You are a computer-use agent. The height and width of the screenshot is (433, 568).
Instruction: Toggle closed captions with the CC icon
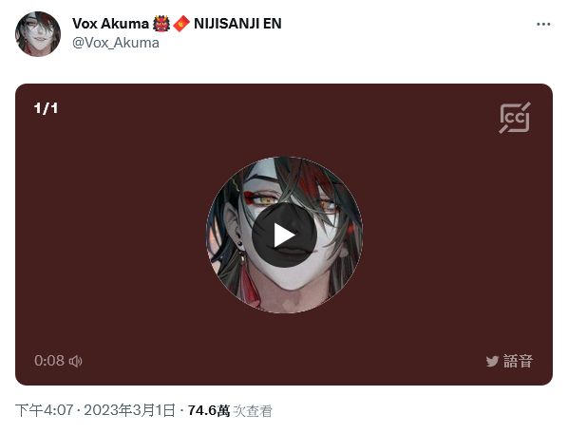[515, 118]
